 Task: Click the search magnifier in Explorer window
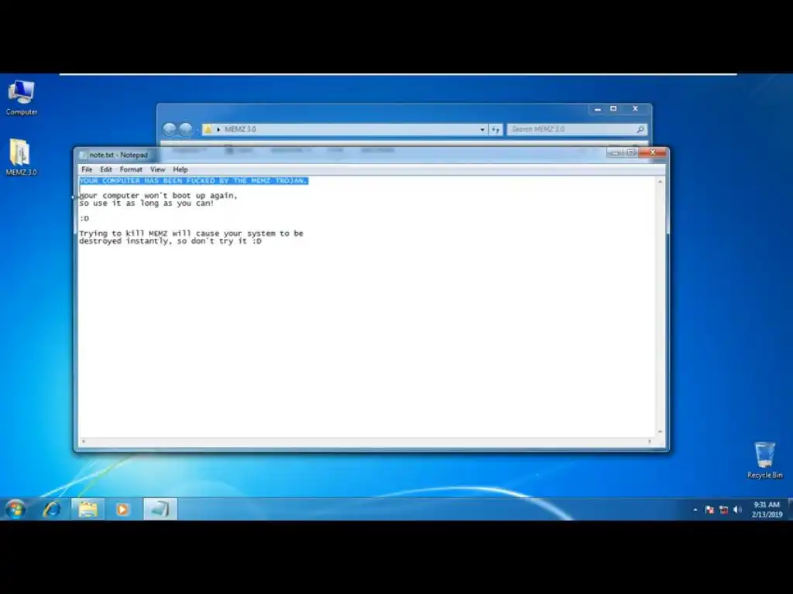[x=640, y=129]
